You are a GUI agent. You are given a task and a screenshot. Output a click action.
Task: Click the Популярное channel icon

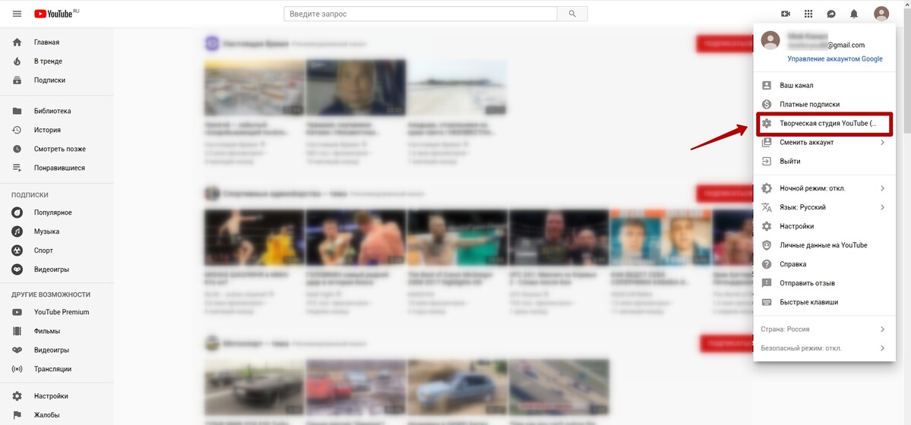tap(17, 212)
